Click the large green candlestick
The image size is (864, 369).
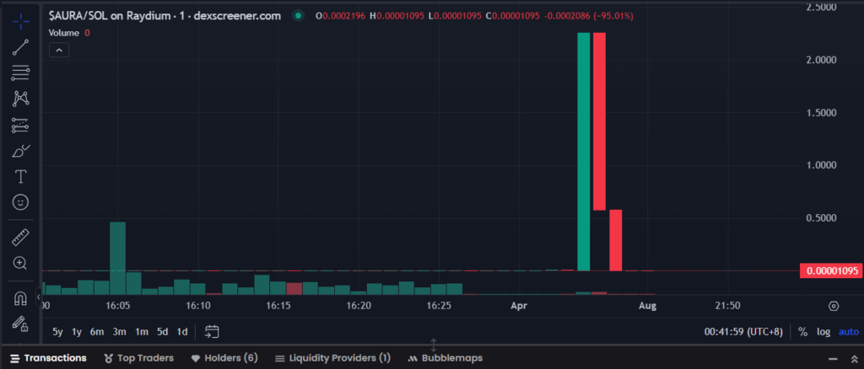[x=584, y=152]
